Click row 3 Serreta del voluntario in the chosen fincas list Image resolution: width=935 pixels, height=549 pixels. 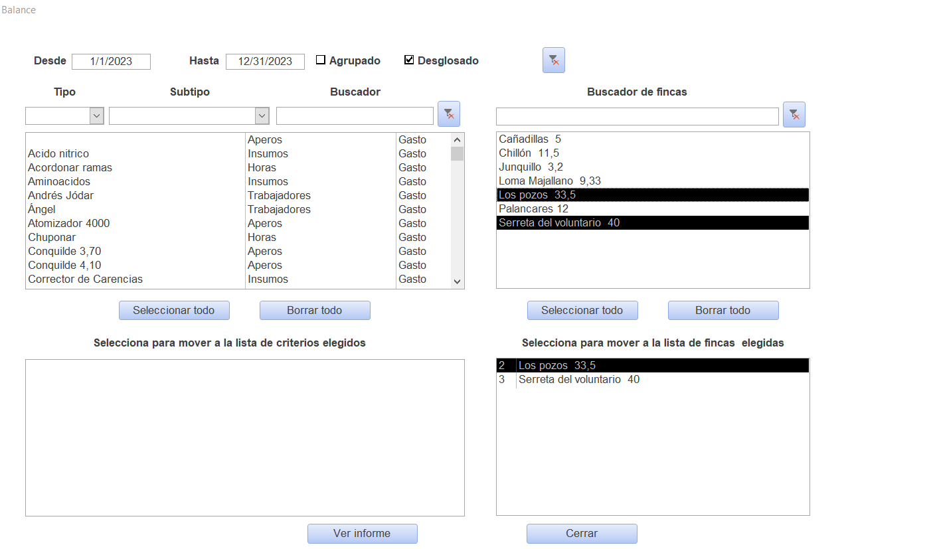653,380
